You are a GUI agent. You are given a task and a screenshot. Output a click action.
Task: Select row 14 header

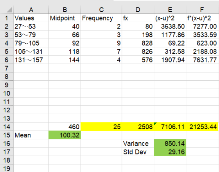[7, 127]
